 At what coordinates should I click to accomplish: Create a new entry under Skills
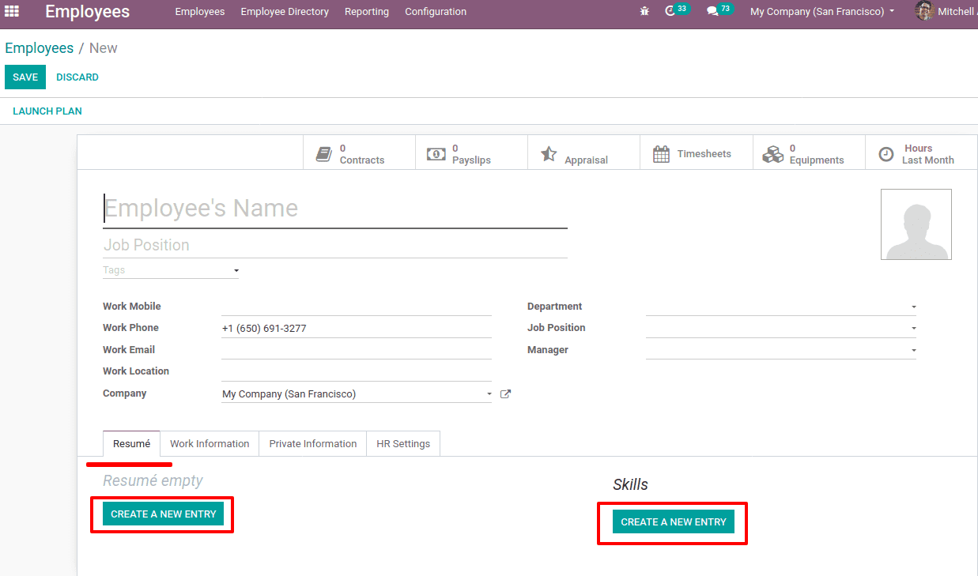coord(674,521)
